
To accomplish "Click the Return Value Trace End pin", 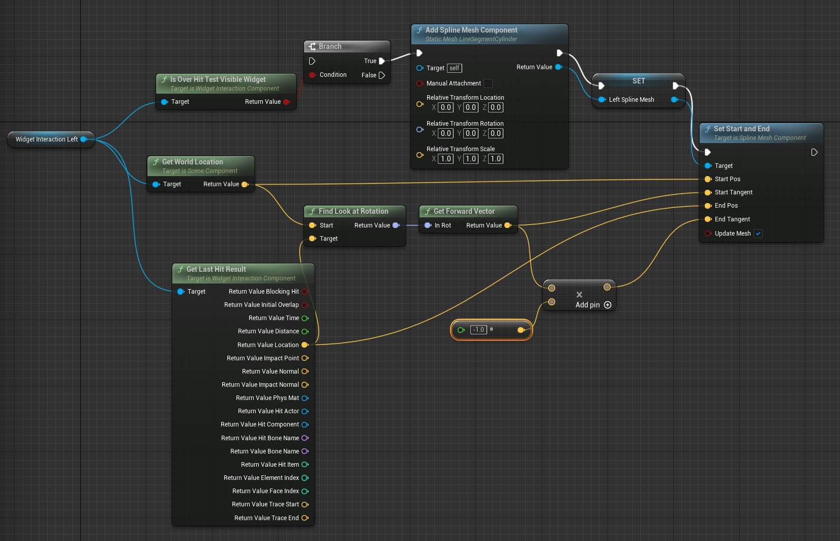I will pyautogui.click(x=305, y=518).
